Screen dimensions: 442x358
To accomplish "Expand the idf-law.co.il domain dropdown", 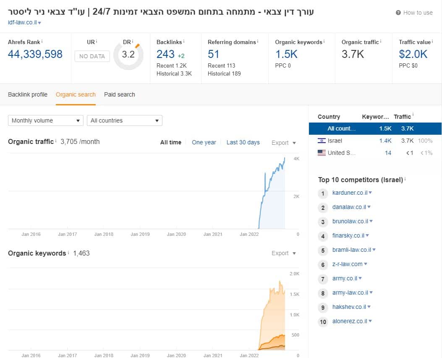I will coord(39,23).
